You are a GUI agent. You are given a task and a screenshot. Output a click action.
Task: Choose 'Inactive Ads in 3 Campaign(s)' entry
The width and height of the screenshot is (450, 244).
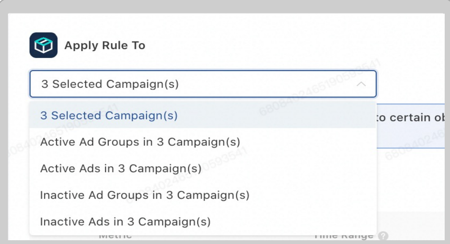click(125, 221)
